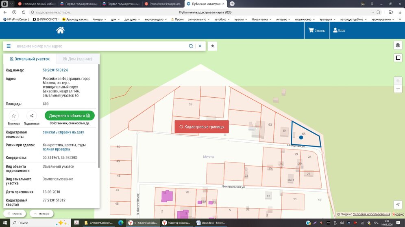Open the Условия использования Yandex link

(x=371, y=214)
